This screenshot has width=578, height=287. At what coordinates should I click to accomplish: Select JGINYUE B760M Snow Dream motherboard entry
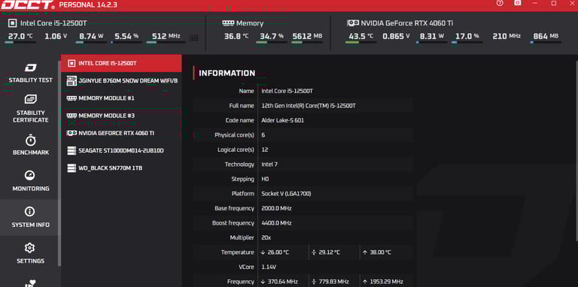[121, 80]
